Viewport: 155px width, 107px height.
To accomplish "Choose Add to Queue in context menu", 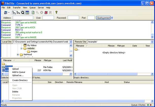I will tap(21, 72).
